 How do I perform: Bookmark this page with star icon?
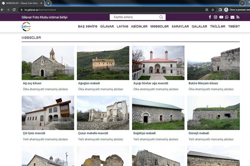(x=213, y=10)
